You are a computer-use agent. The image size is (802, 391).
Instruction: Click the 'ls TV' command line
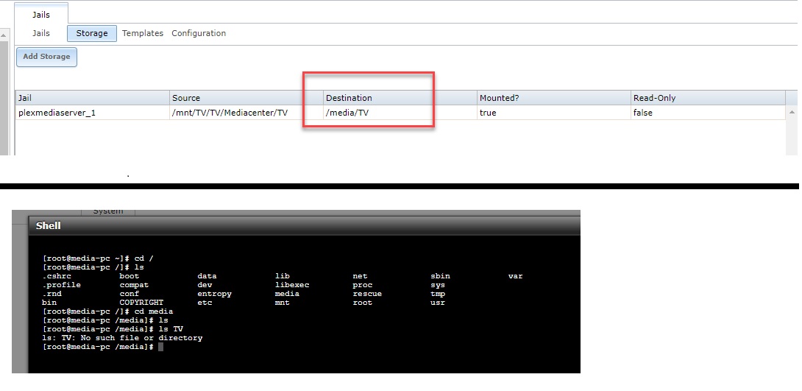(113, 329)
